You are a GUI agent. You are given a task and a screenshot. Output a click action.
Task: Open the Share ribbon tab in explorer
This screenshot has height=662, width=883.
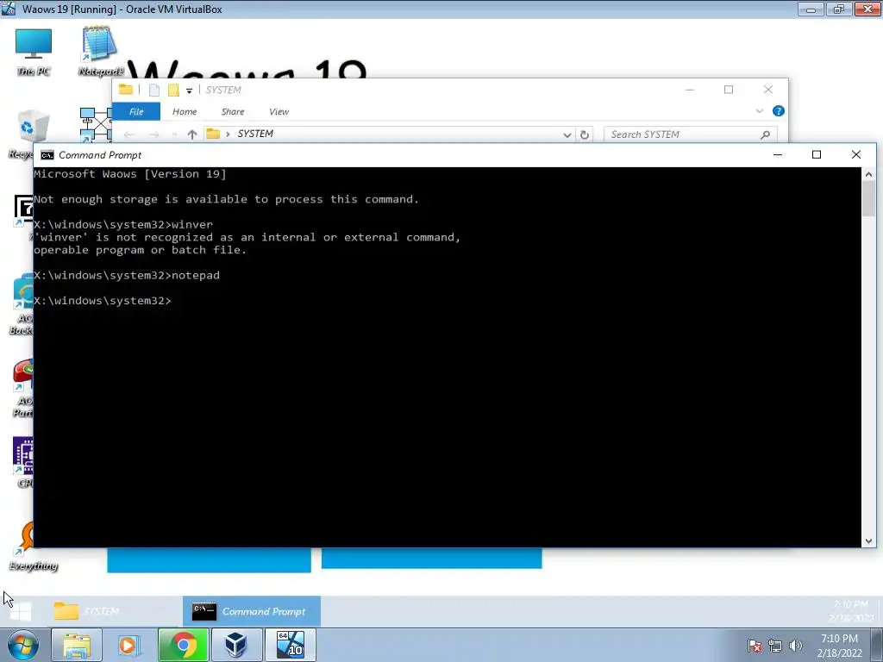[233, 111]
